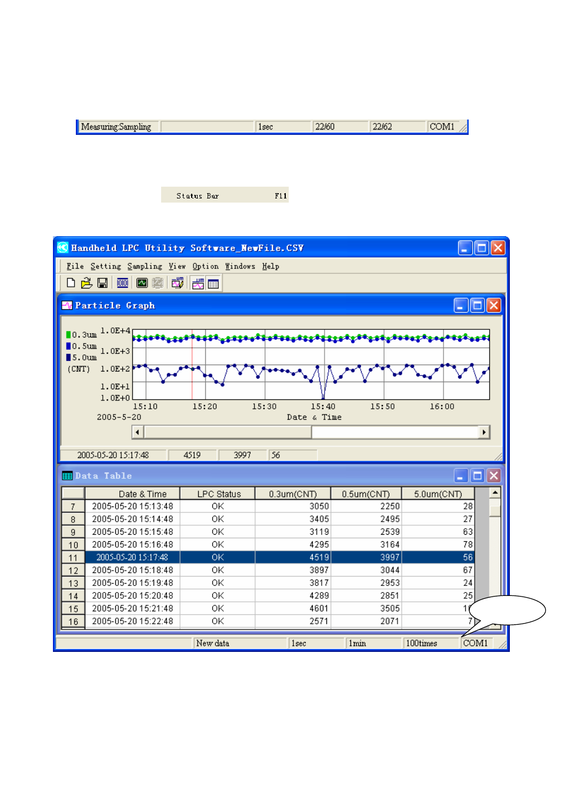Click the Particle Graph window icon
This screenshot has width=561, height=795.
(x=67, y=306)
